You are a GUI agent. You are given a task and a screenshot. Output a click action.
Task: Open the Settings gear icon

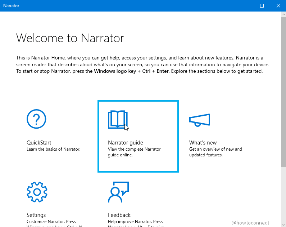pos(37,192)
